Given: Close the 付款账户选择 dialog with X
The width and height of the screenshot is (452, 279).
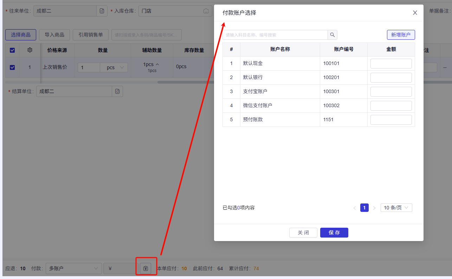Looking at the screenshot, I should 415,13.
